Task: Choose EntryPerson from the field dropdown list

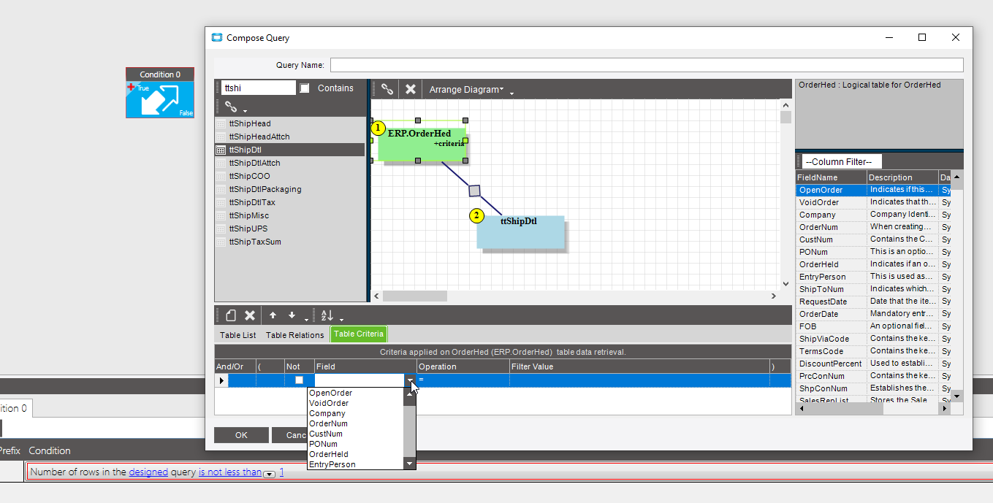Action: tap(356, 464)
